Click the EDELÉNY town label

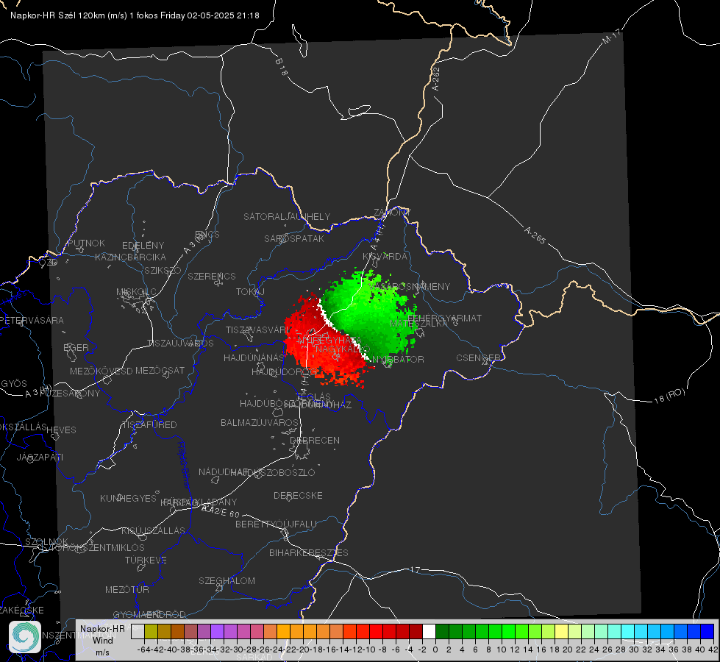[143, 246]
